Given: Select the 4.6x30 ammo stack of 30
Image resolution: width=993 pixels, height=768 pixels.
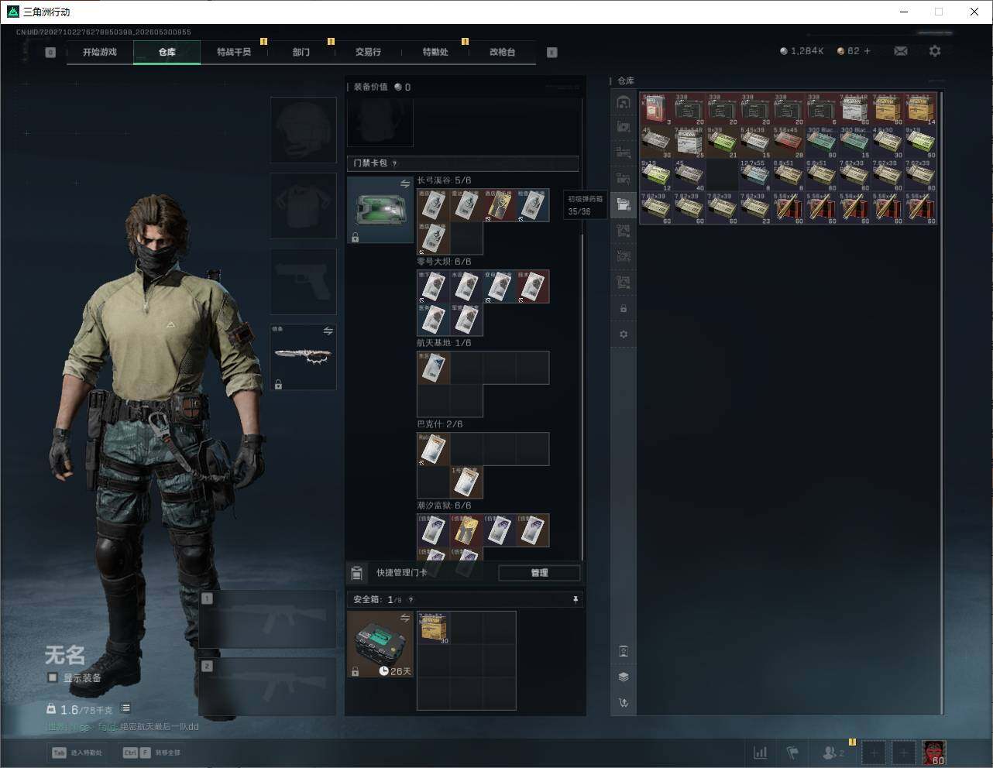Looking at the screenshot, I should pos(888,142).
